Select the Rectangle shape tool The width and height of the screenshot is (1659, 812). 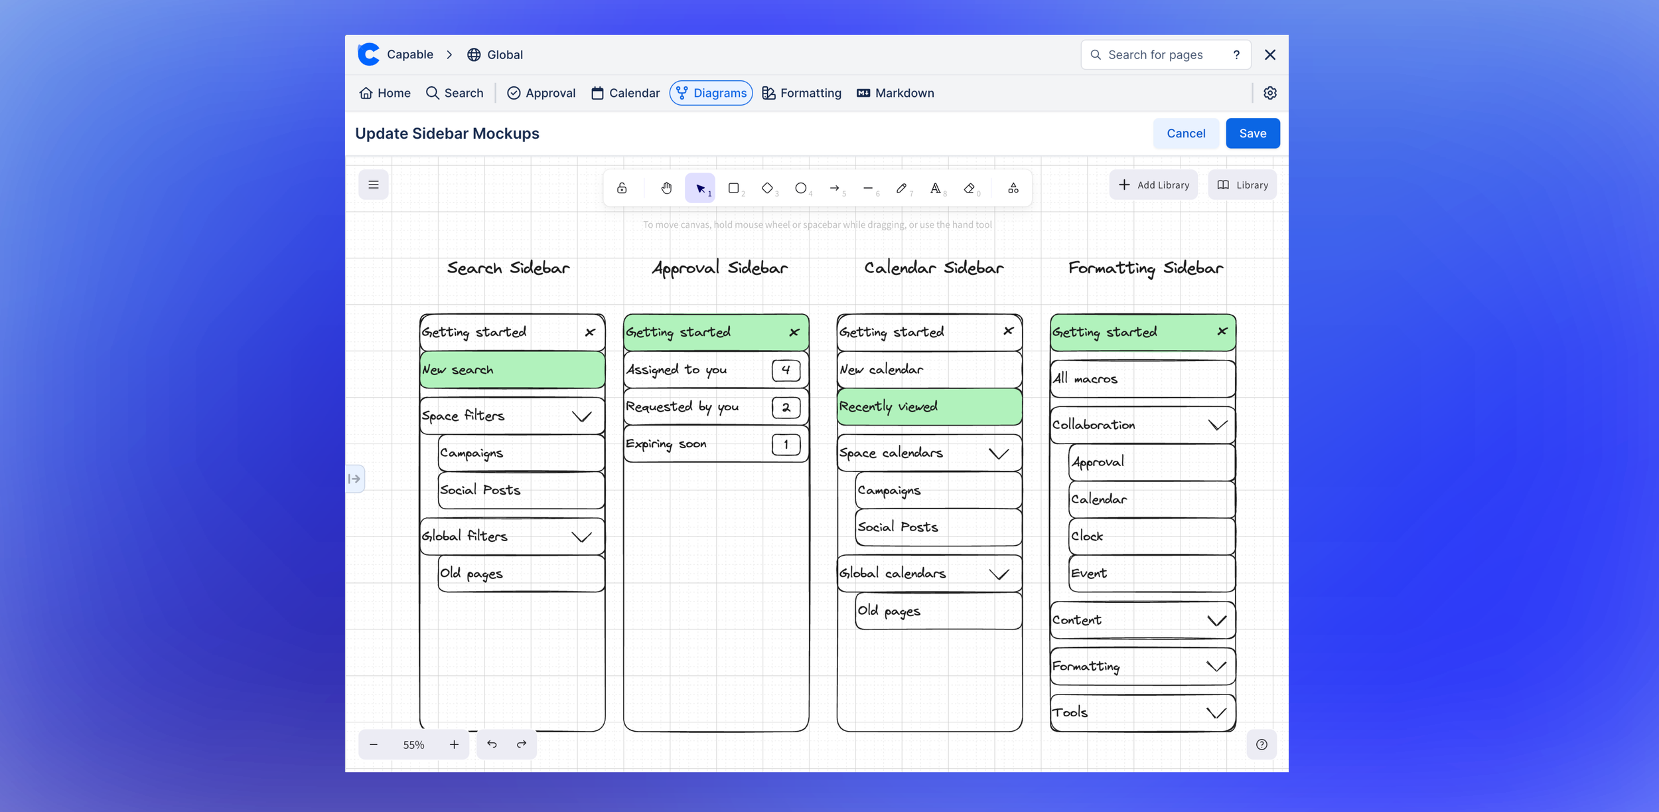click(x=733, y=189)
